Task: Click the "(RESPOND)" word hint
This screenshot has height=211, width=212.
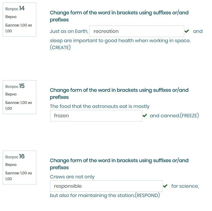Action: (x=147, y=195)
